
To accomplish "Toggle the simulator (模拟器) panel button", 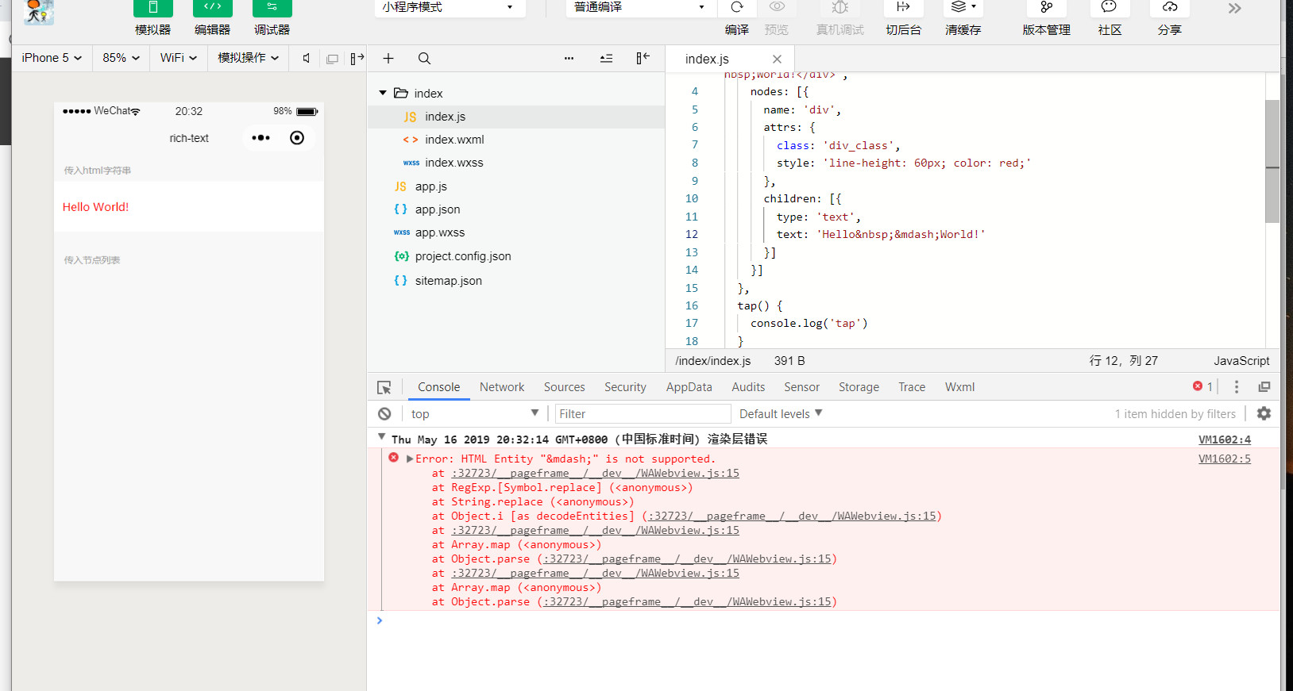I will pyautogui.click(x=152, y=9).
